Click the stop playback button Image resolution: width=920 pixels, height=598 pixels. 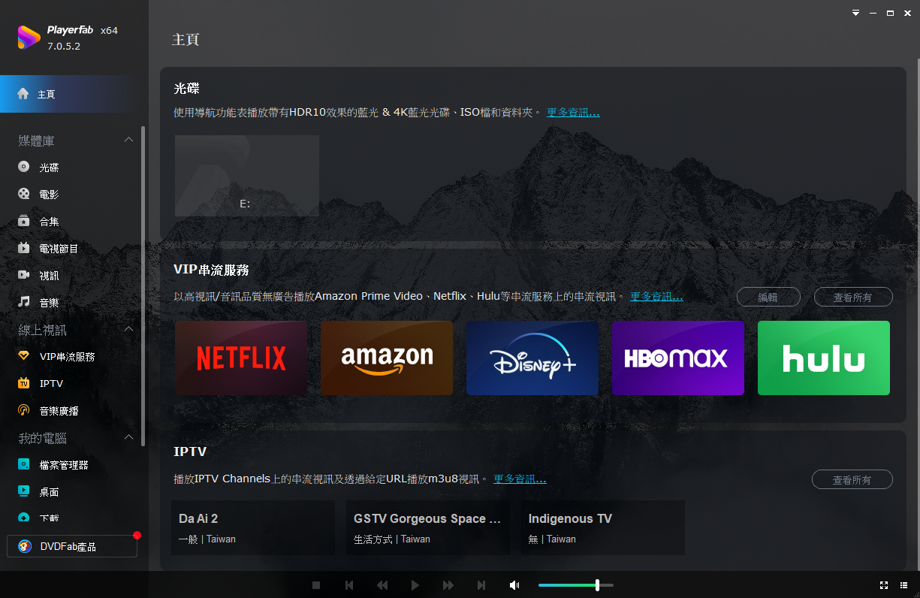coord(316,585)
